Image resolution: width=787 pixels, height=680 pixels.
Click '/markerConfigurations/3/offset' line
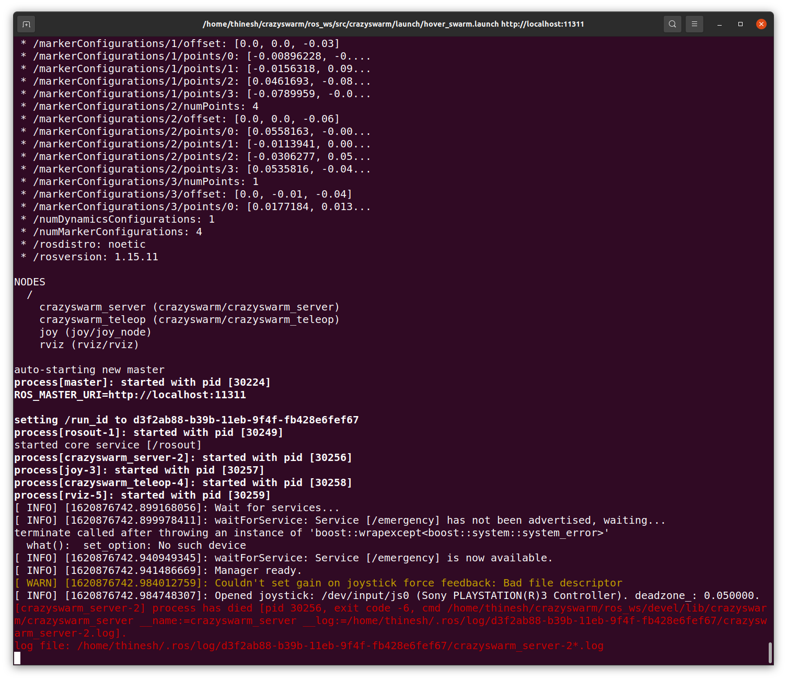(x=187, y=194)
